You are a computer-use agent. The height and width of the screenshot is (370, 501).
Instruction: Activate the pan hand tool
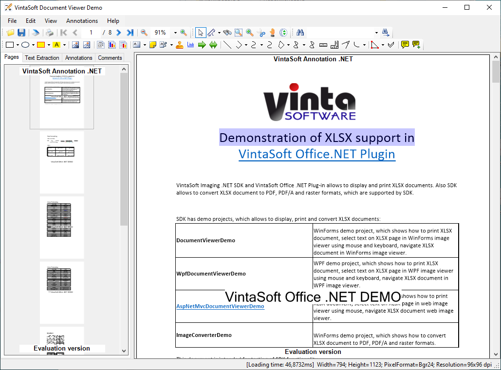273,33
